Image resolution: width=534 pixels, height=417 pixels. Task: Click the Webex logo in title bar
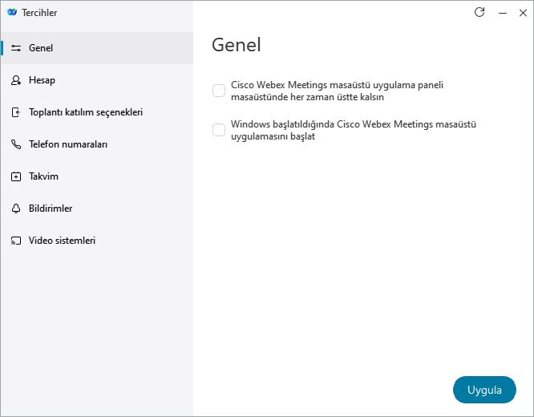pos(12,12)
